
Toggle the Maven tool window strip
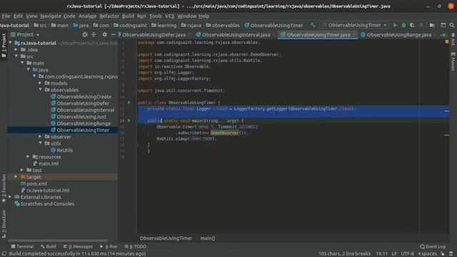click(x=453, y=61)
